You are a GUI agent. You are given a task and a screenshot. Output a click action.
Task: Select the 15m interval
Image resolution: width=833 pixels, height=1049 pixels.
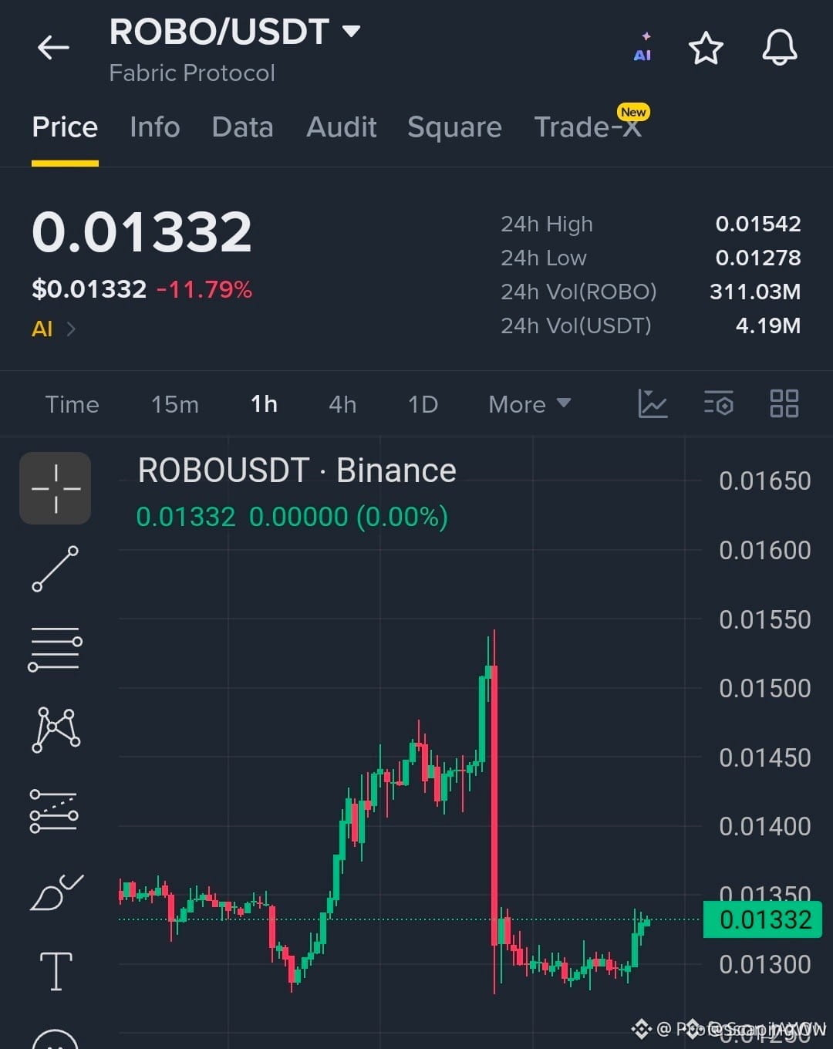click(175, 404)
